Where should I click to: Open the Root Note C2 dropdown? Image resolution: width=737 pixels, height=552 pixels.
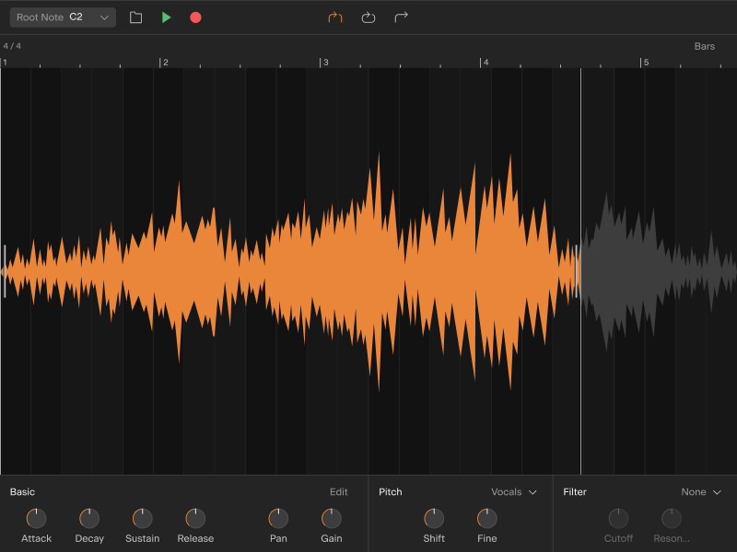[63, 17]
